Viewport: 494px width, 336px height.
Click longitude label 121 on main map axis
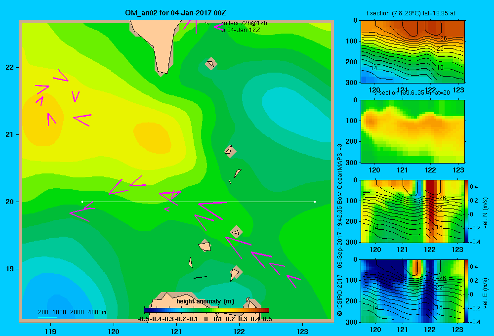176,331
